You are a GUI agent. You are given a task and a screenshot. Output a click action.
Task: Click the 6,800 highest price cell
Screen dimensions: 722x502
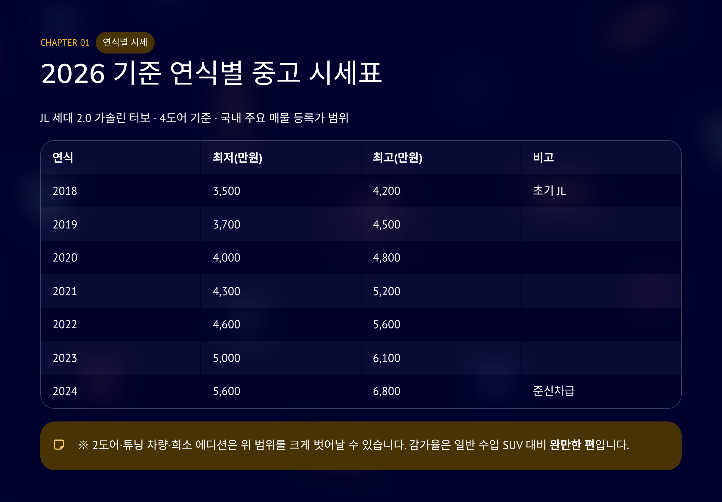pos(386,391)
